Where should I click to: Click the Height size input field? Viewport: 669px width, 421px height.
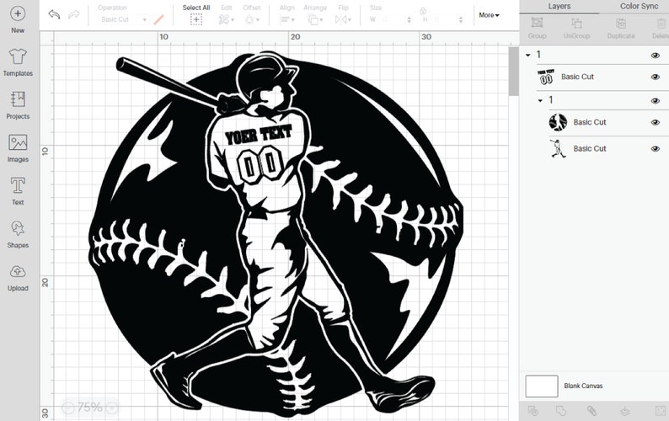[443, 19]
